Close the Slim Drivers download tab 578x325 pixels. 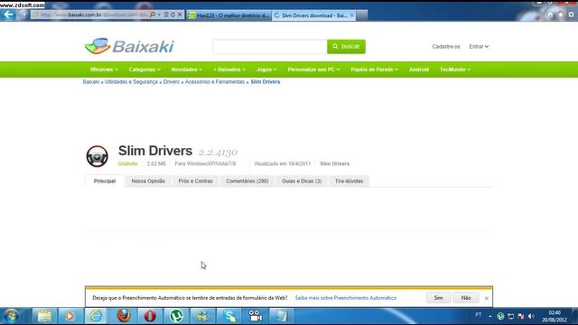pos(351,15)
